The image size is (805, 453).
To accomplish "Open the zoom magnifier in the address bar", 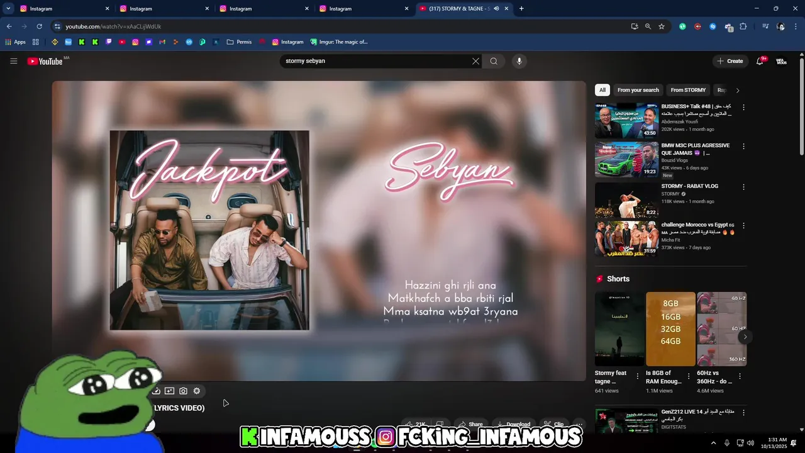I will (x=648, y=26).
